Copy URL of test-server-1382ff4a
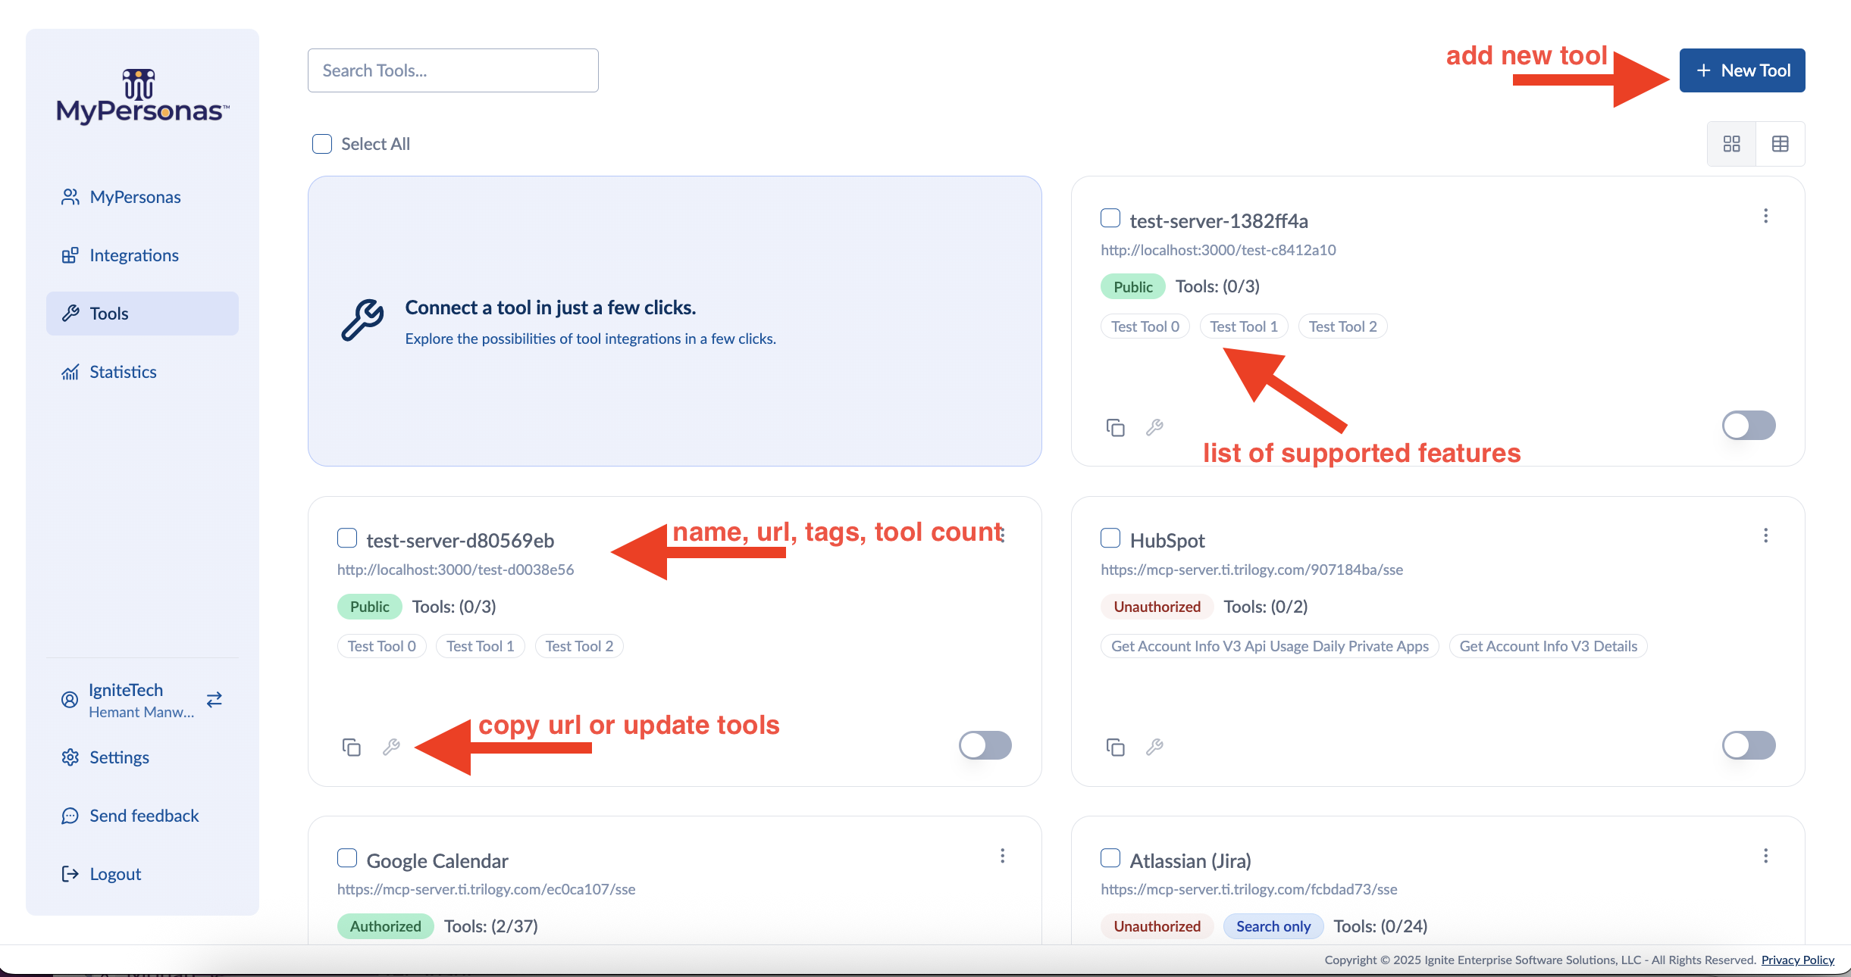 point(1115,427)
